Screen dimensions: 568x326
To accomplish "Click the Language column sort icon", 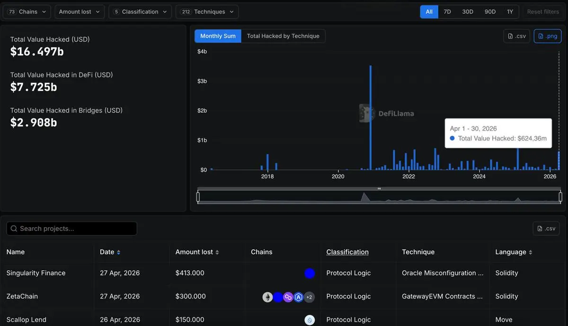I will [530, 252].
